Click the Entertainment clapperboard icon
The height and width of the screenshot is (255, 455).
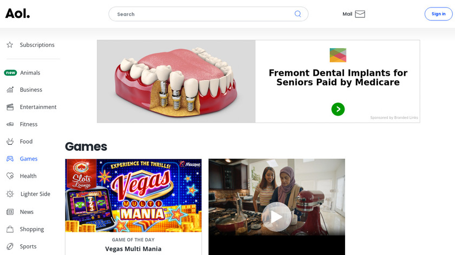pyautogui.click(x=10, y=107)
